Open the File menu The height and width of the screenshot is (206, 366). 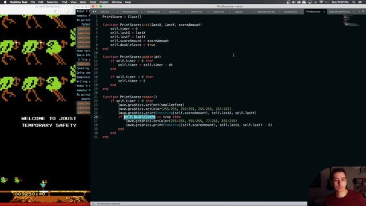tap(33, 2)
